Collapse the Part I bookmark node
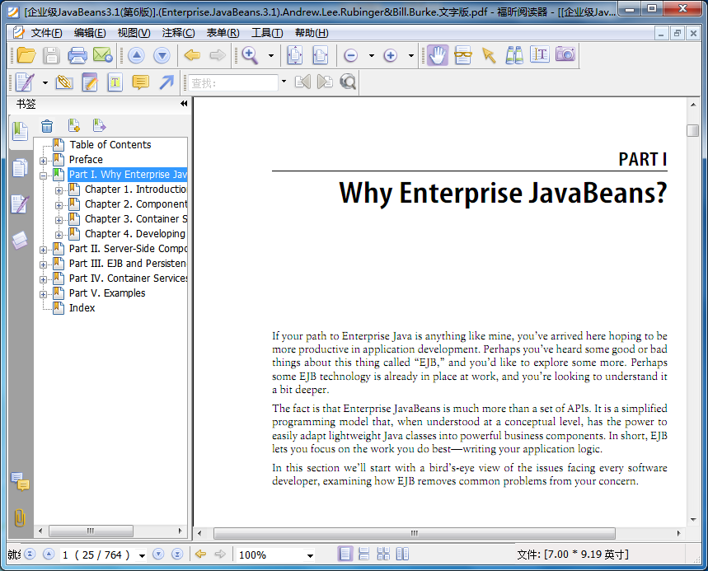This screenshot has height=571, width=708. (x=44, y=175)
